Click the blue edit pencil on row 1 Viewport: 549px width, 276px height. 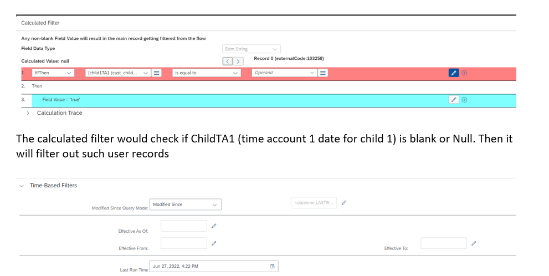pyautogui.click(x=454, y=73)
